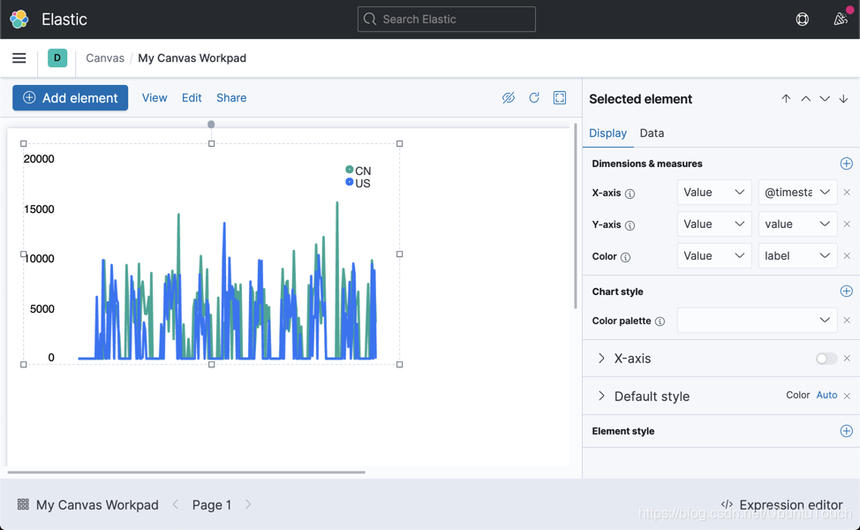Open the hamburger navigation menu
Image resolution: width=860 pixels, height=530 pixels.
19,57
